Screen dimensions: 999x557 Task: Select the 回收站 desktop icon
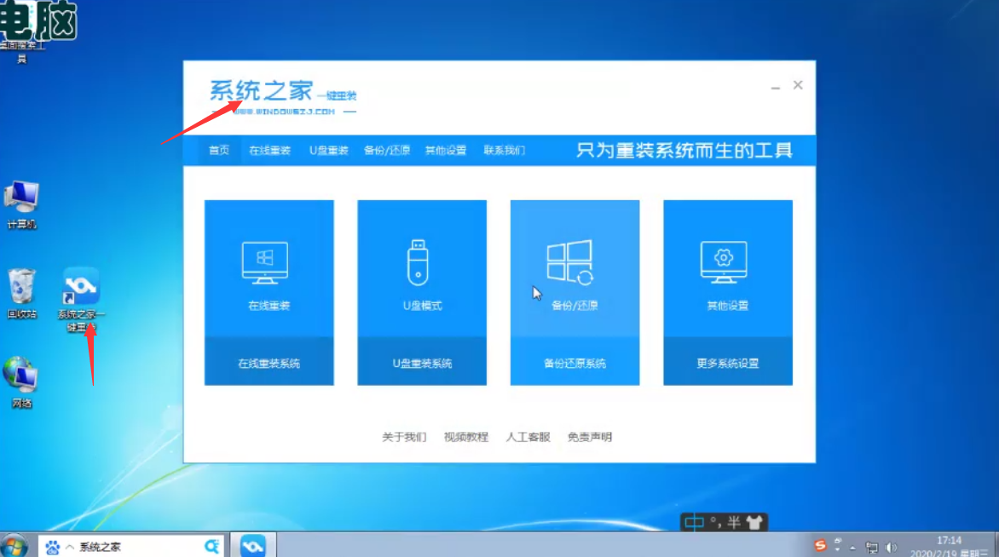tap(21, 293)
